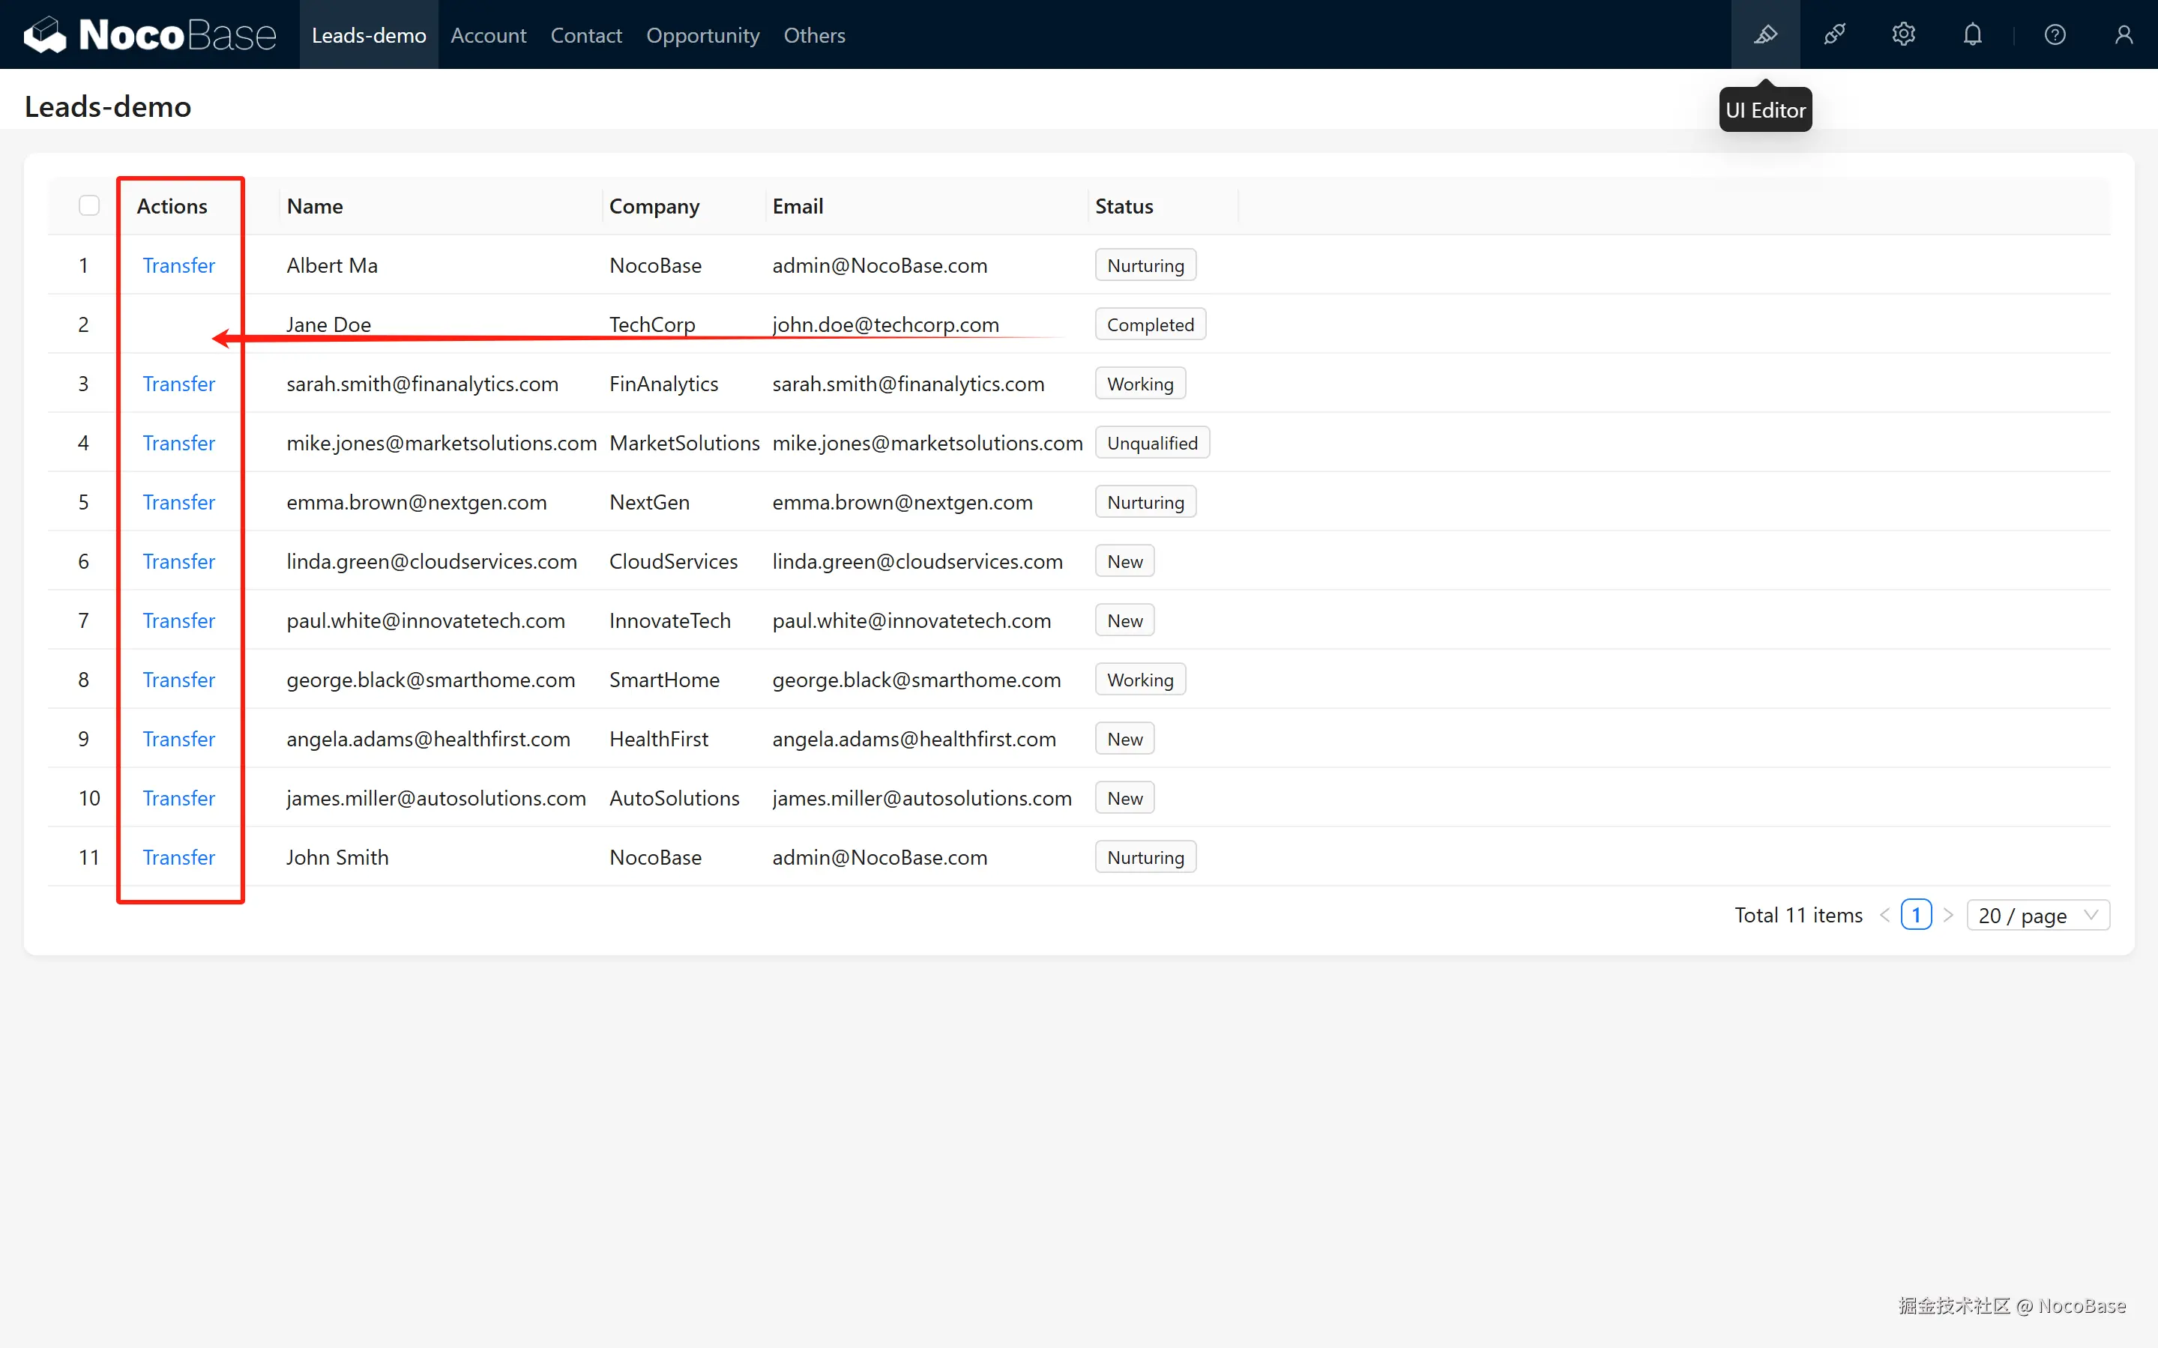Open notifications bell icon
The height and width of the screenshot is (1348, 2158).
point(1973,34)
